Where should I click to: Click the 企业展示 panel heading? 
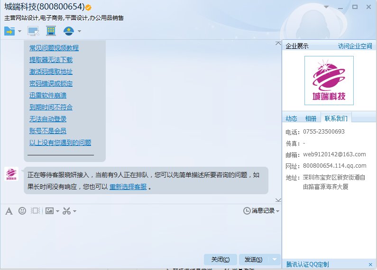click(297, 46)
